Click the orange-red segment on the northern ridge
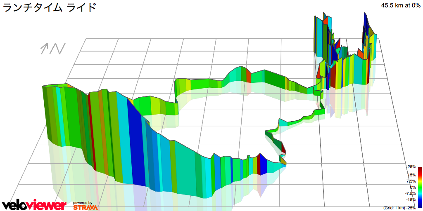 [x=248, y=76]
